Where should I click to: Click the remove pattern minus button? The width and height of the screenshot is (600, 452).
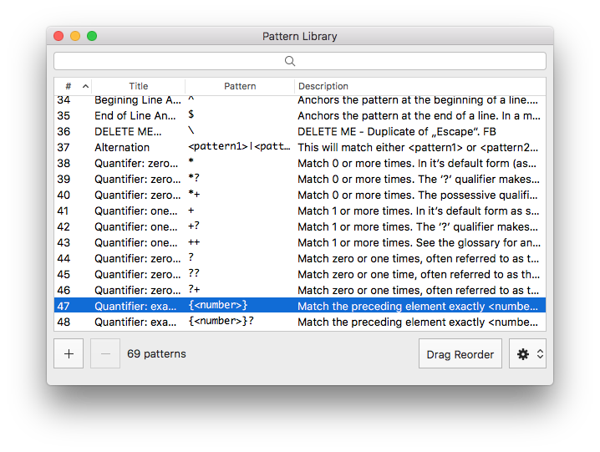(105, 353)
